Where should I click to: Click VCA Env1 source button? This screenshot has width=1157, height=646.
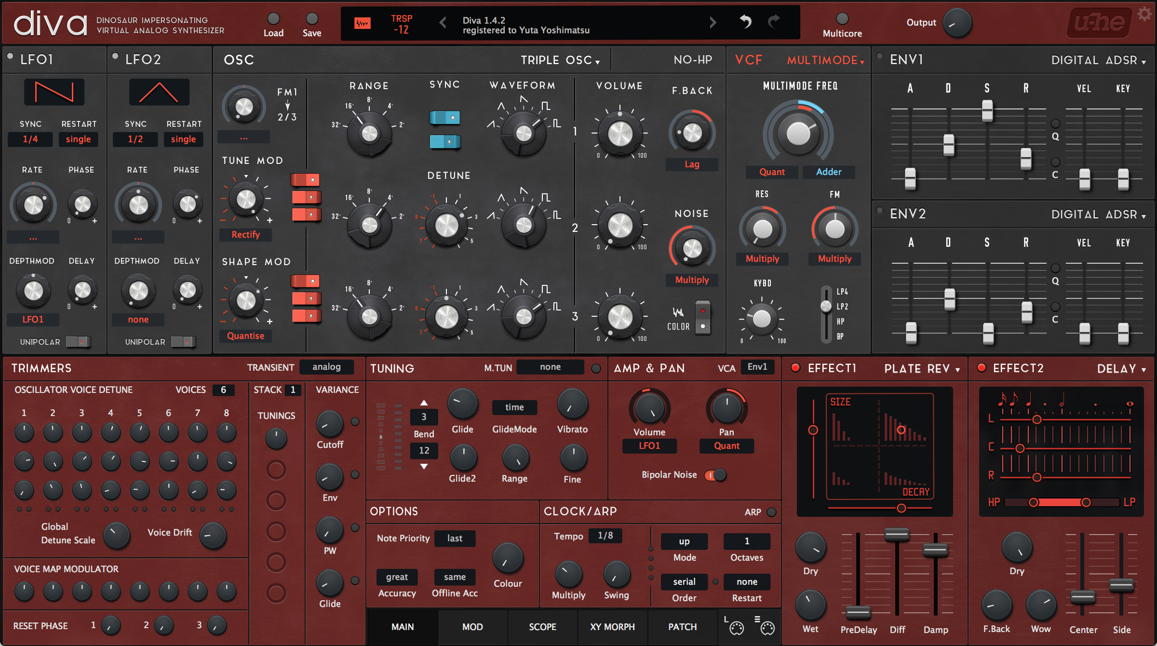757,367
